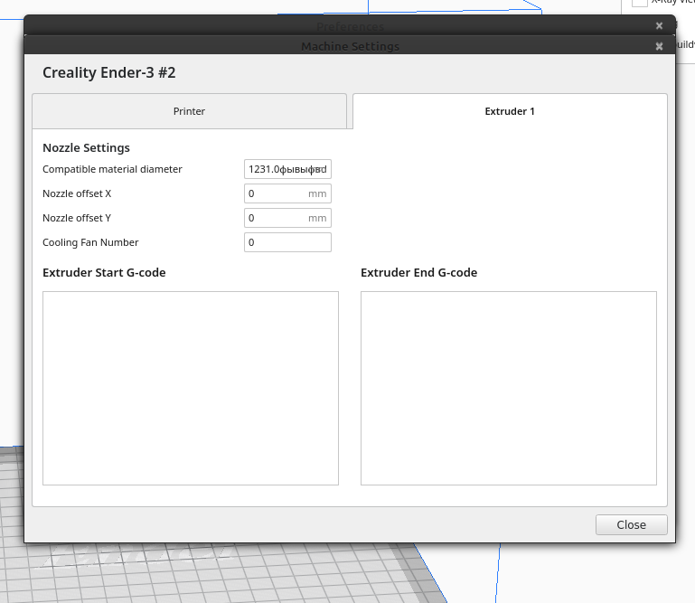Screen dimensions: 695x603
Task: Select the Cooling Fan Number input
Action: 286,242
